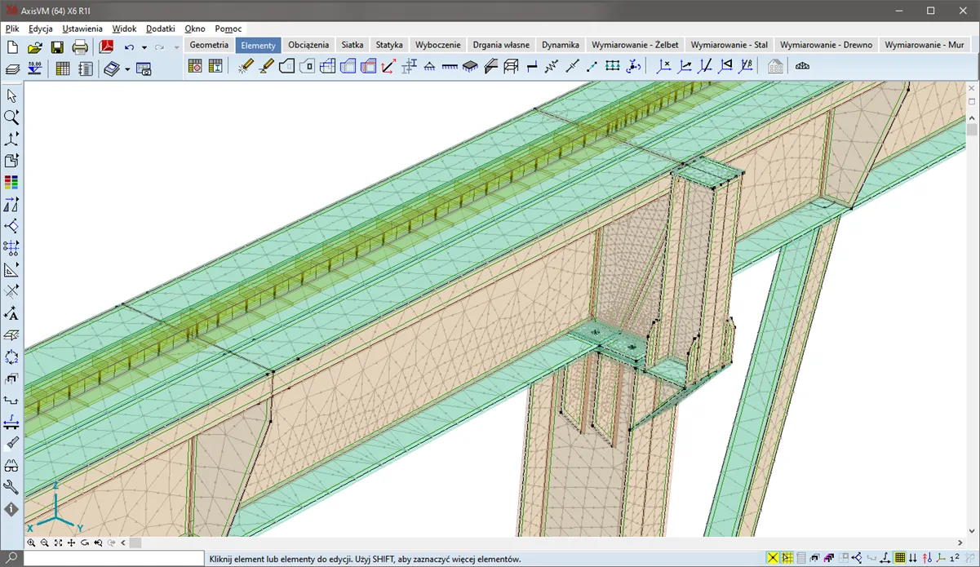Open the Statyka tab
This screenshot has width=980, height=567.
click(x=389, y=45)
